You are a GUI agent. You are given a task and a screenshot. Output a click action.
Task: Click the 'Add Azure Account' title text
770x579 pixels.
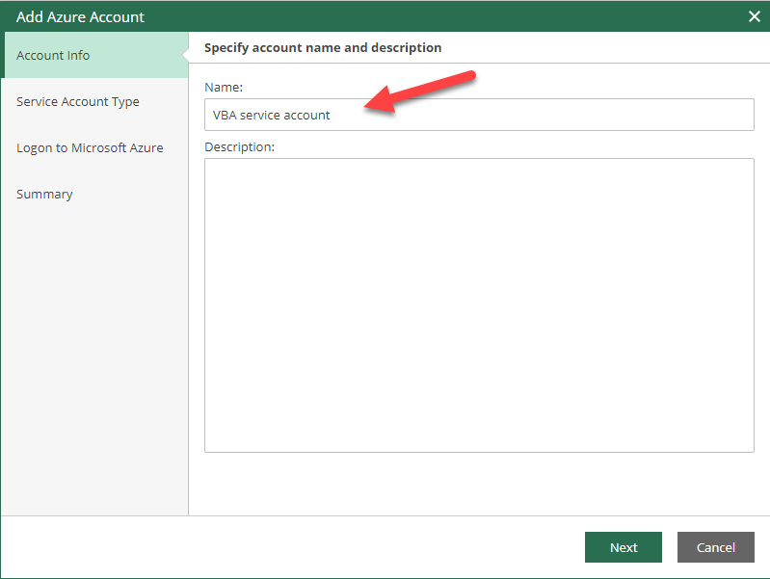coord(80,16)
